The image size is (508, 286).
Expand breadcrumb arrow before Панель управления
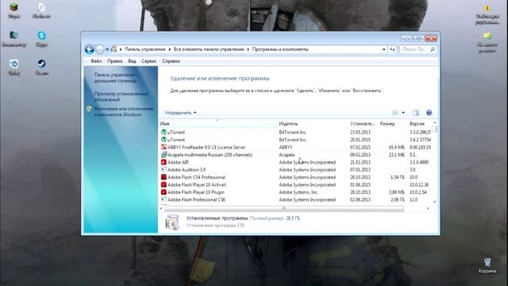(x=121, y=49)
